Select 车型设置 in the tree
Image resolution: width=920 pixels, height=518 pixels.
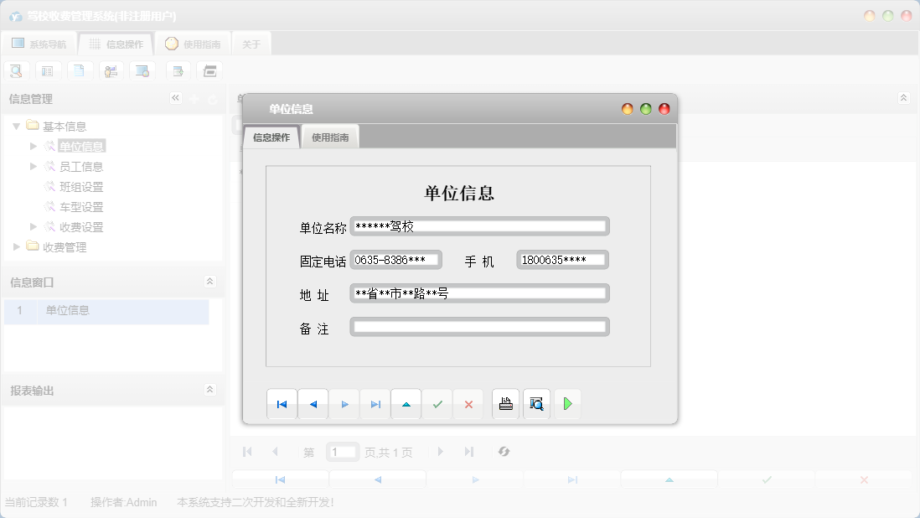[81, 207]
